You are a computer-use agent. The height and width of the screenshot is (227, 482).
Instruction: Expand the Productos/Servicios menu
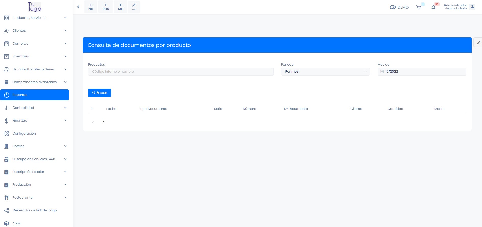click(x=34, y=18)
